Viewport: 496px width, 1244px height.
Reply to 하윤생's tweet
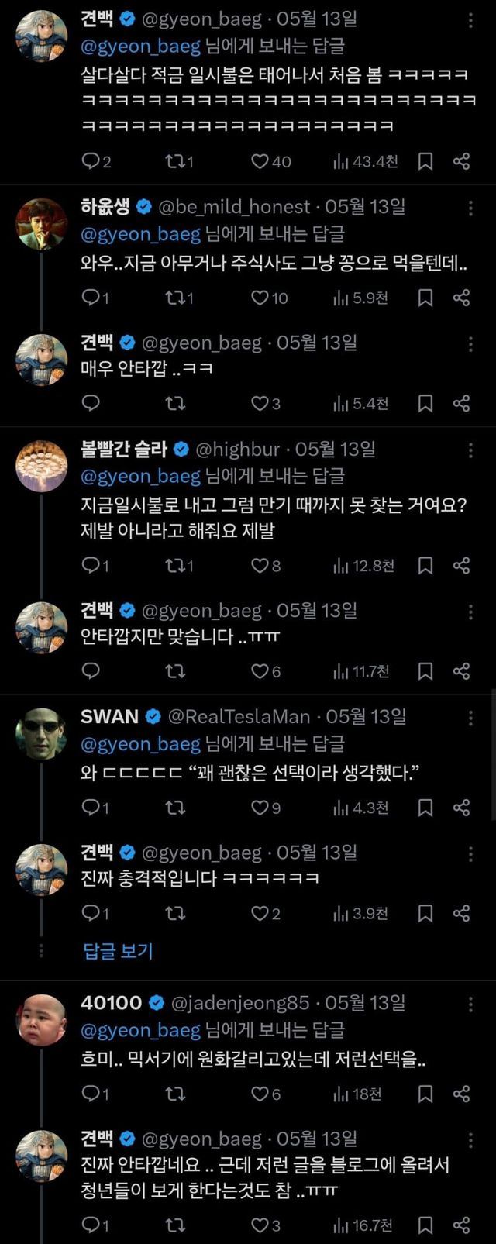(x=91, y=298)
